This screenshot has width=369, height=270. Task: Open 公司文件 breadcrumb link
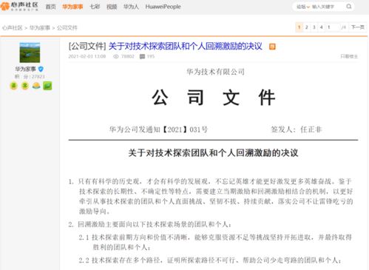[x=67, y=28]
